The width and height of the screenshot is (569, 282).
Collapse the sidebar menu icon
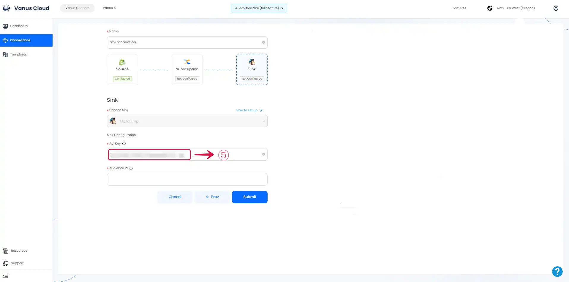click(5, 276)
